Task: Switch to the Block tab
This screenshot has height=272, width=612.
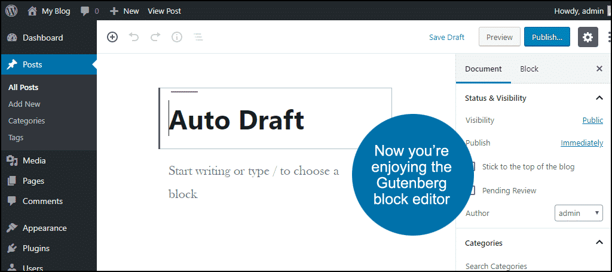Action: [529, 69]
